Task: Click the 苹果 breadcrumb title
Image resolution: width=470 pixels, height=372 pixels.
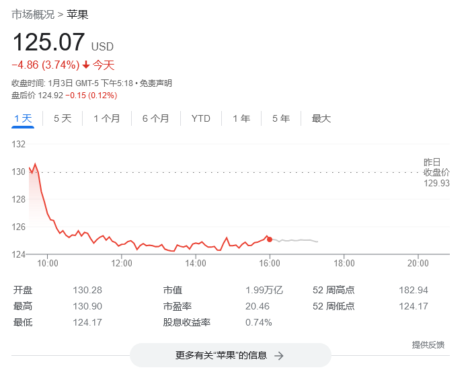Action: pyautogui.click(x=77, y=14)
